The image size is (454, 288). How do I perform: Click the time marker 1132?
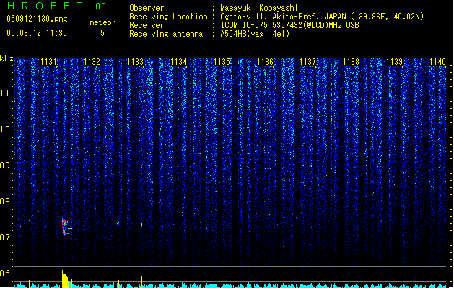[92, 62]
